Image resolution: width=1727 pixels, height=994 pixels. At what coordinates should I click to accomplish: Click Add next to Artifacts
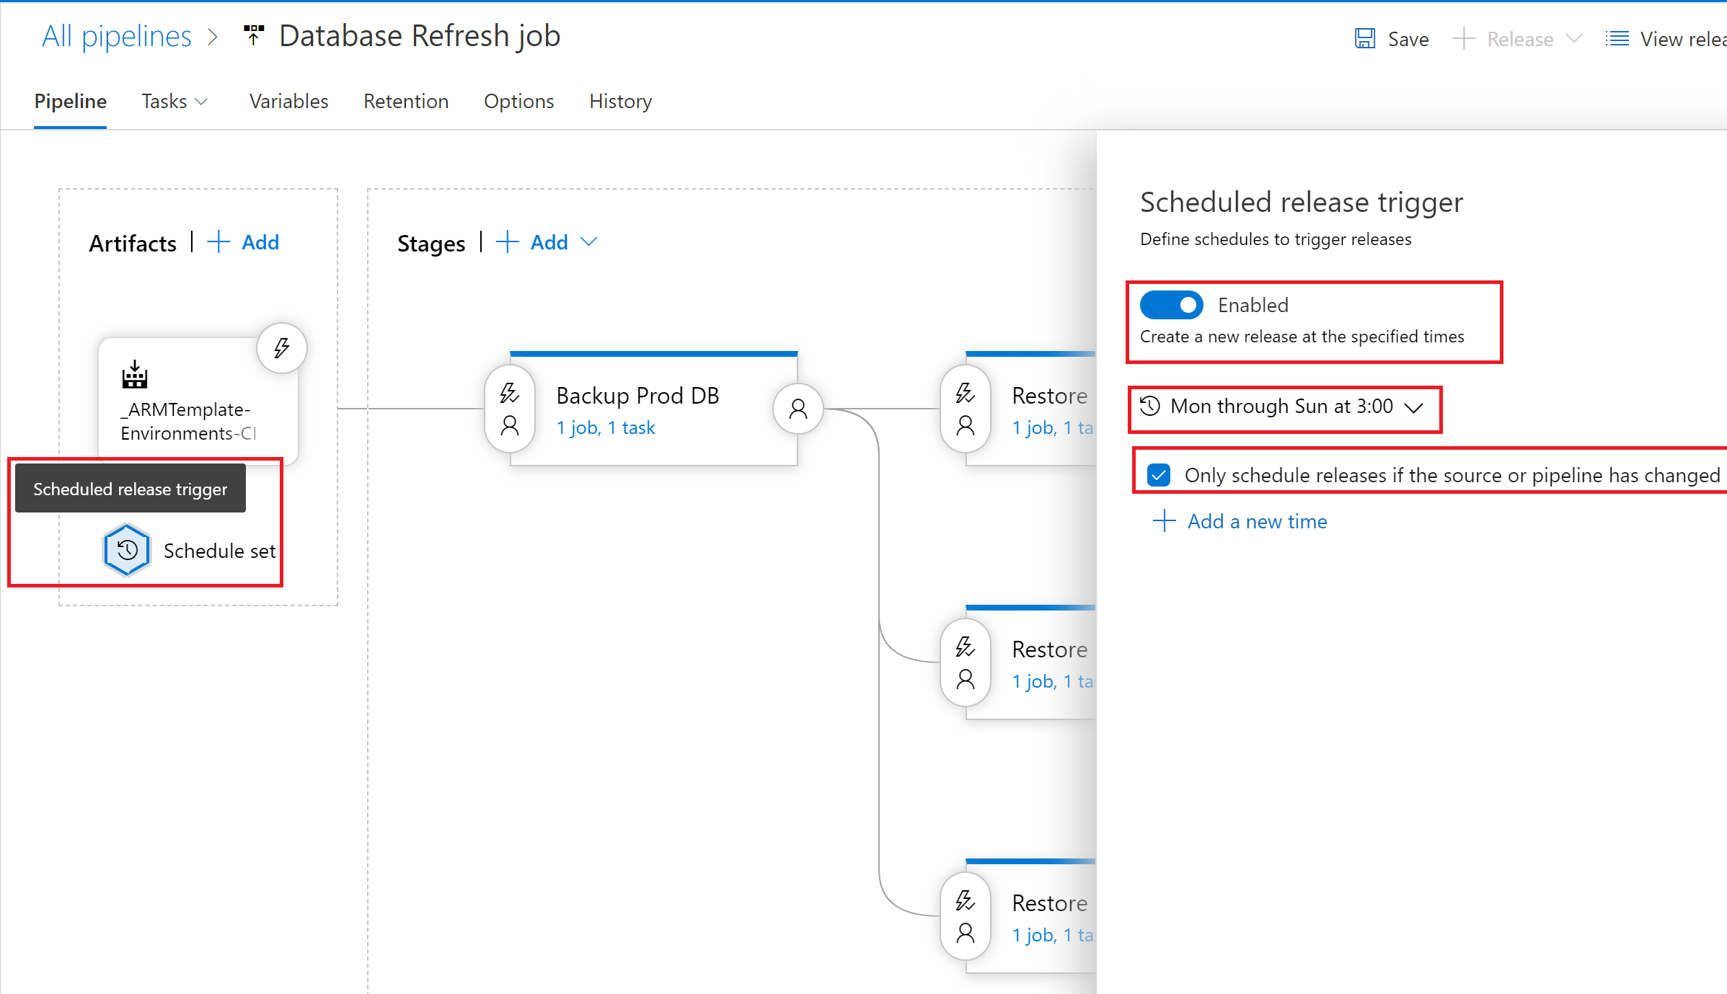244,242
